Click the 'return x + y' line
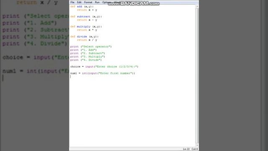The width and height of the screenshot is (268, 151). (87, 10)
